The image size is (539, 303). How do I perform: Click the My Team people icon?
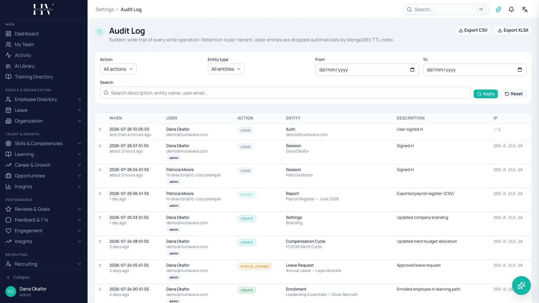click(8, 44)
